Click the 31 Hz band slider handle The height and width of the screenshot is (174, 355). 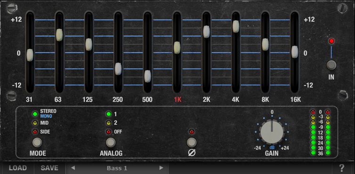tap(30, 55)
